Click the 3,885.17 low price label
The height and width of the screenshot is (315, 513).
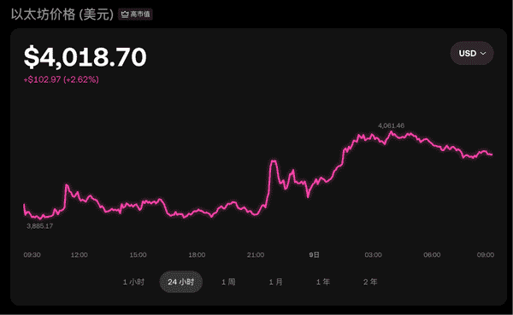click(x=39, y=226)
